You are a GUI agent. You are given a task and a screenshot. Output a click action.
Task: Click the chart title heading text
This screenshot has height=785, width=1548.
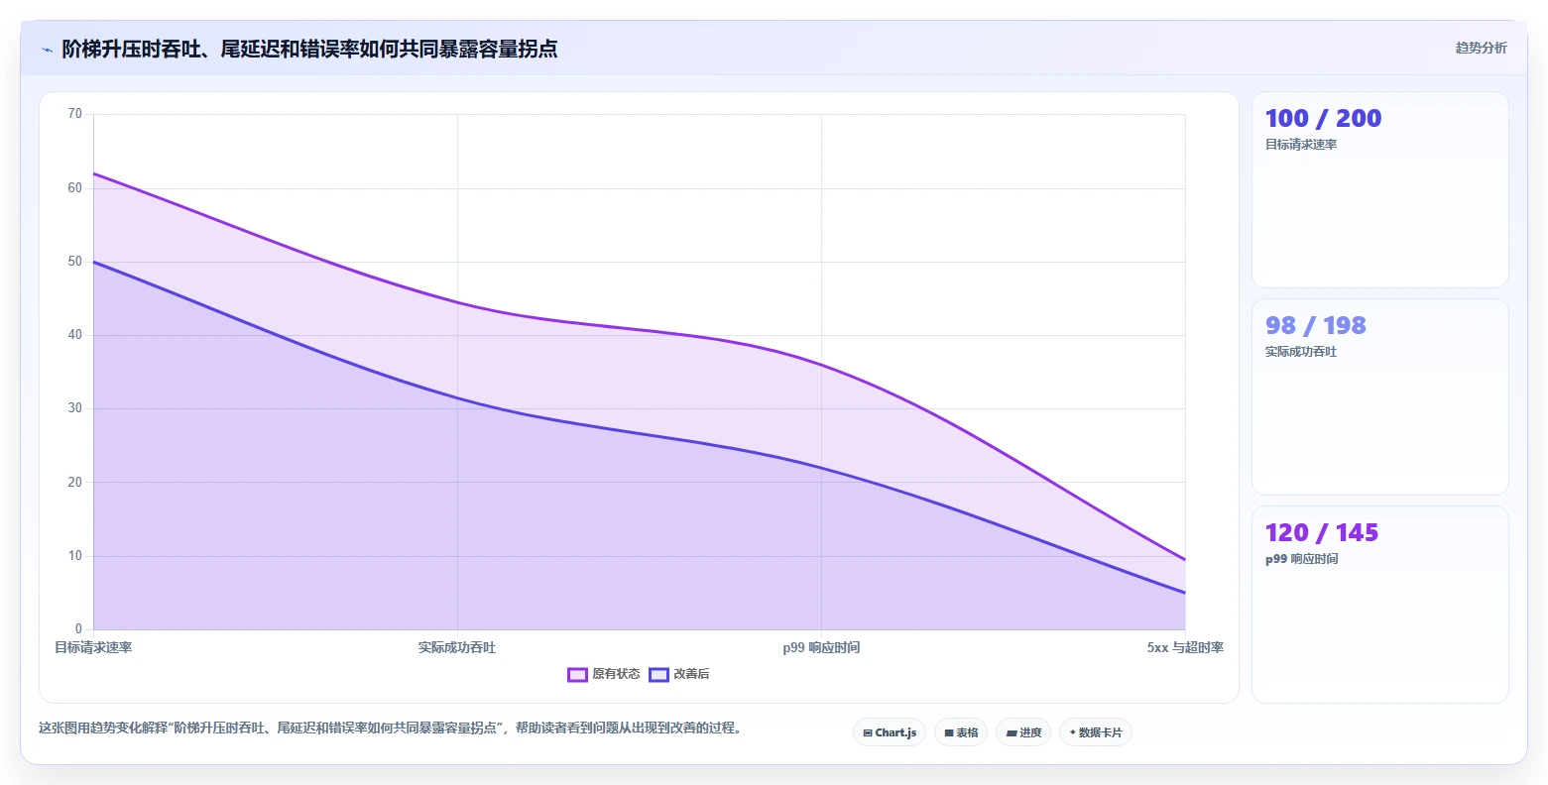tap(309, 49)
